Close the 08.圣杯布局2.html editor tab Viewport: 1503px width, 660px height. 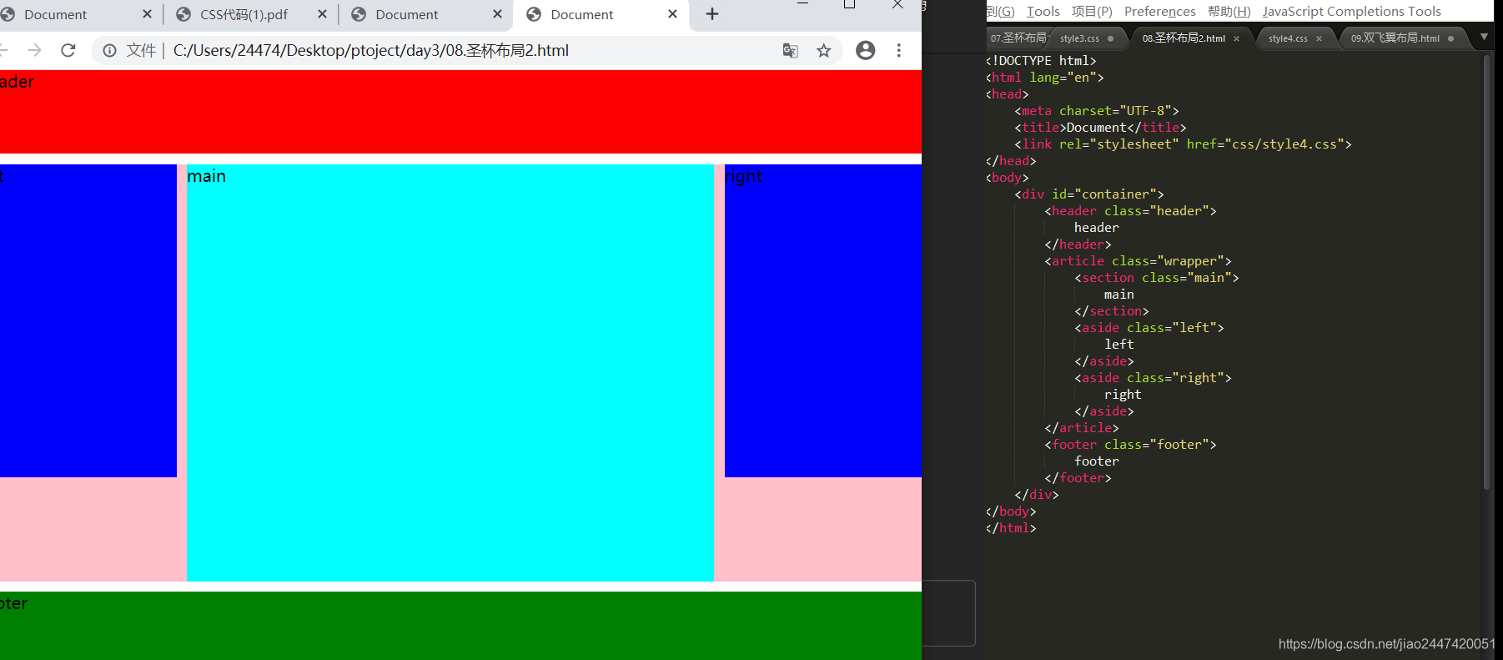point(1236,38)
